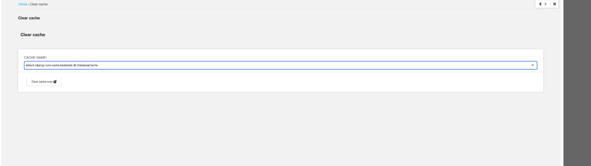Screen dimensions: 591x166
Task: Go to the previous item arrow icon
Action: (540, 4)
